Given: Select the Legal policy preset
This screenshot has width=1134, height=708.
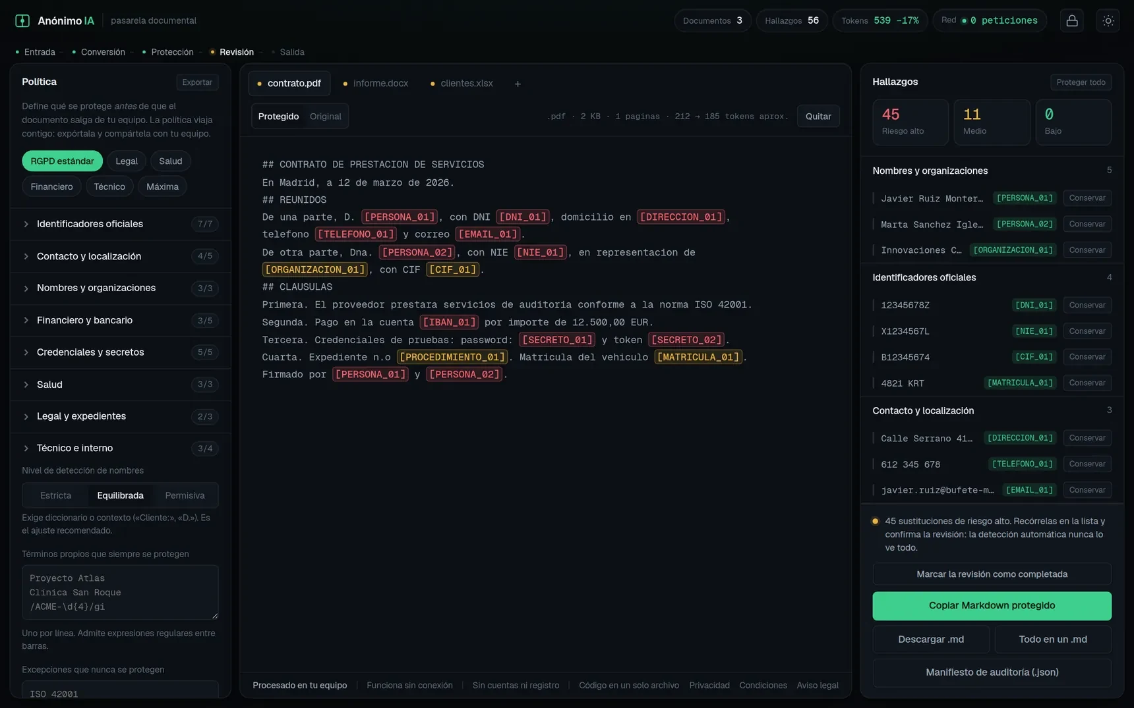Looking at the screenshot, I should [127, 161].
